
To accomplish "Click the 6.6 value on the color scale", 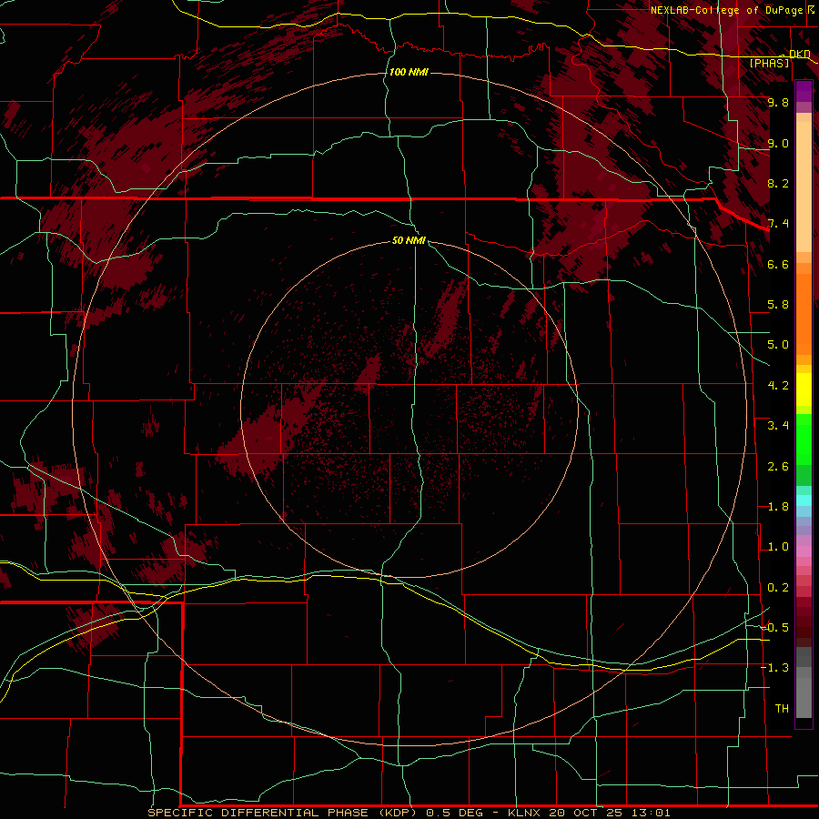I will (778, 264).
